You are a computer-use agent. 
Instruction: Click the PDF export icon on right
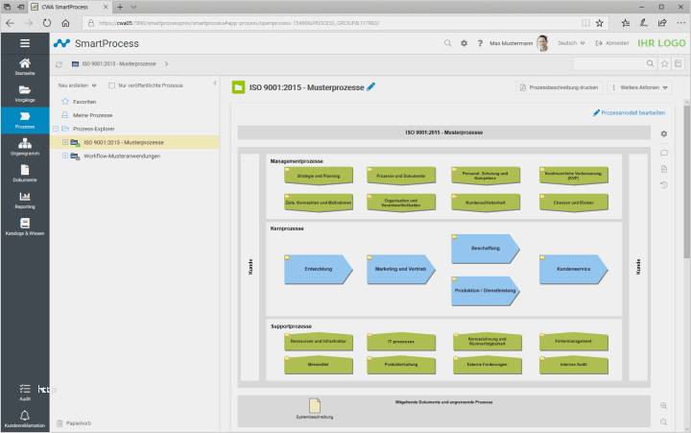tap(664, 169)
